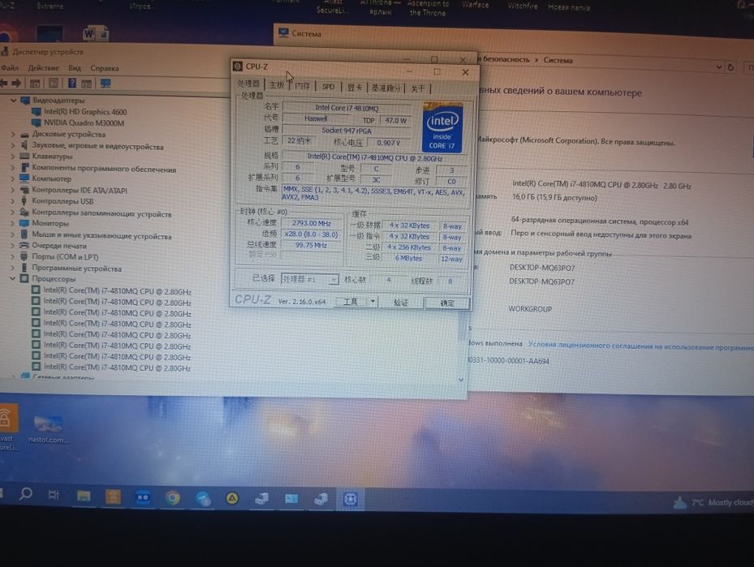This screenshot has width=754, height=567.
Task: Open the weather widget showing 7°C
Action: (x=712, y=503)
